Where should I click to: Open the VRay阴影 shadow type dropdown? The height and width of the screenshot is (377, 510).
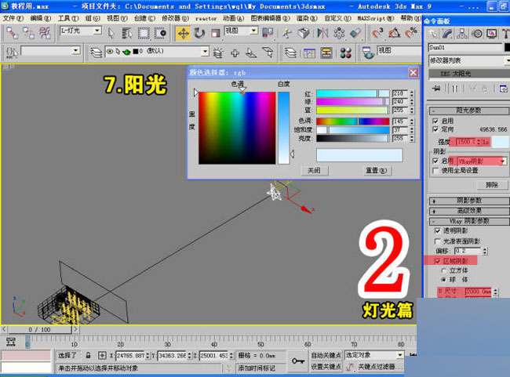[x=504, y=160]
